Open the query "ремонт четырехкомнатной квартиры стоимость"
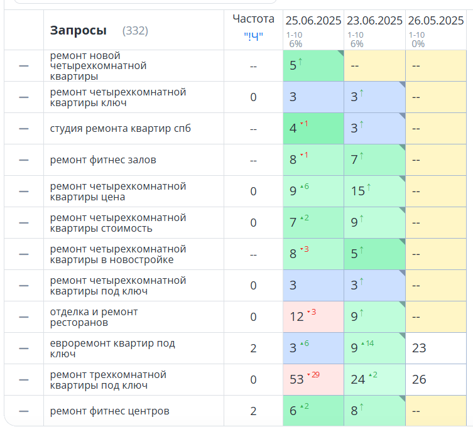The image size is (473, 427). [x=118, y=223]
